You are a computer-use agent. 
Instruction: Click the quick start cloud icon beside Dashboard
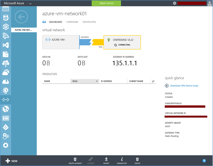(x=44, y=22)
